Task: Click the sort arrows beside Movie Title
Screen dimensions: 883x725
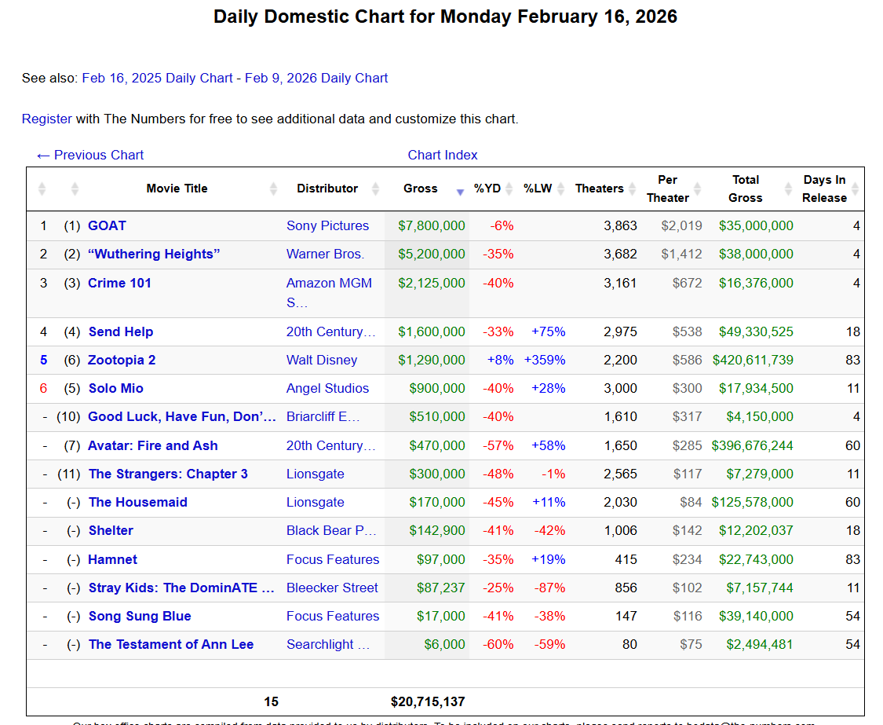Action: [273, 189]
